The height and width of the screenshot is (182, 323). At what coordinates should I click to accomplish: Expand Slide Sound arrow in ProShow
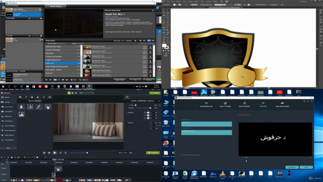(42, 80)
